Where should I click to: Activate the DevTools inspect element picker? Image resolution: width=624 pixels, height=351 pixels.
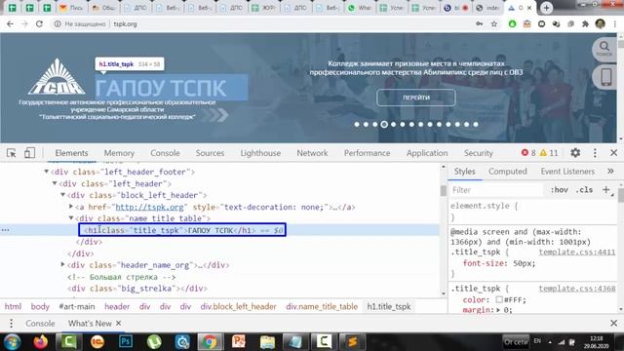click(11, 153)
